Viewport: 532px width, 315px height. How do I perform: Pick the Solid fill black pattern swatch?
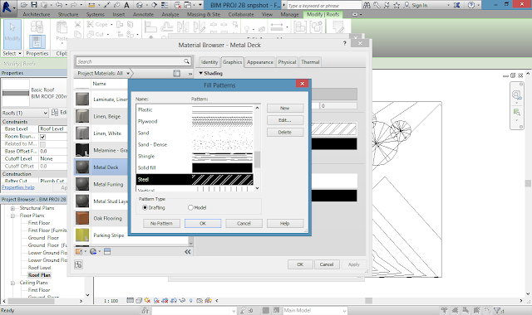click(222, 167)
